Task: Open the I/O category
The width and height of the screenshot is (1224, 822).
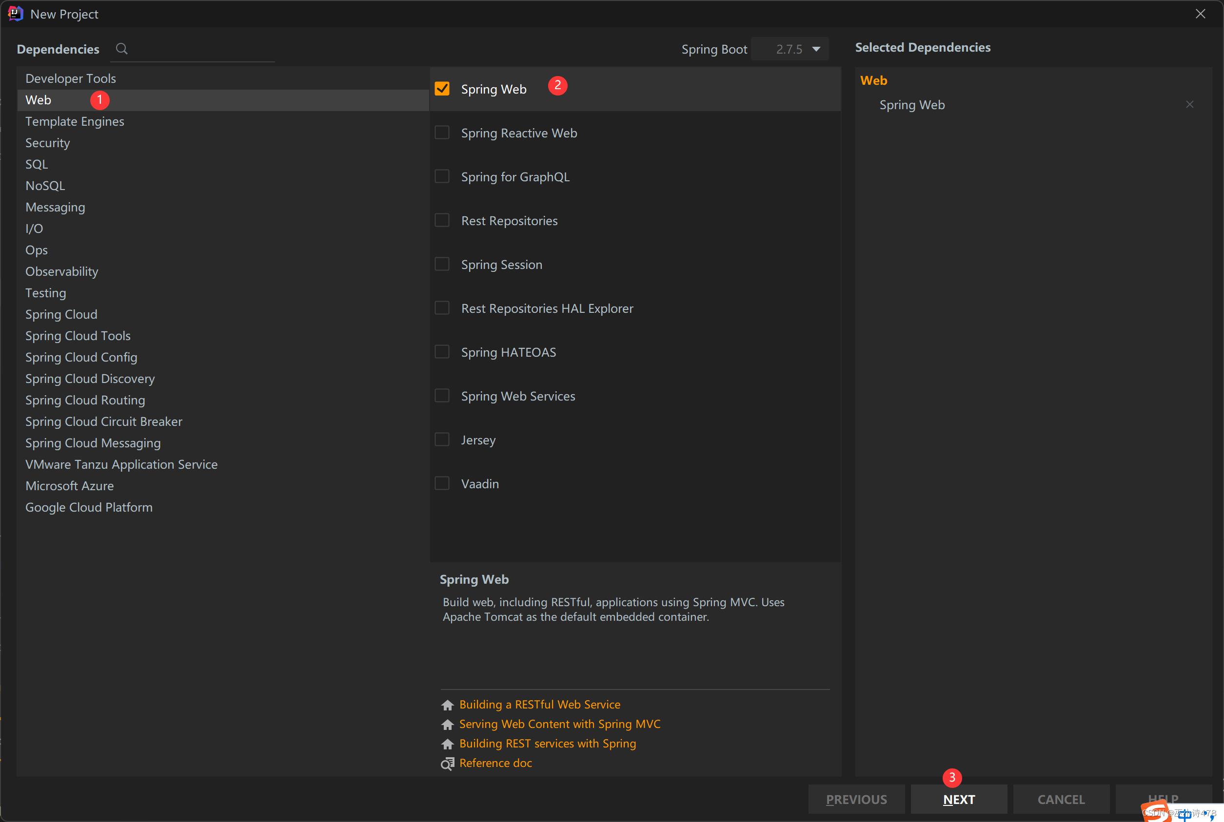Action: click(x=223, y=229)
